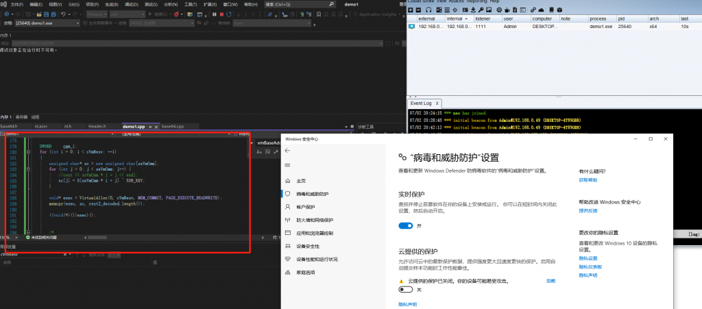The width and height of the screenshot is (702, 309).
Task: Expand the process dropdown showing [25640] demo1.exe
Action: (79, 23)
